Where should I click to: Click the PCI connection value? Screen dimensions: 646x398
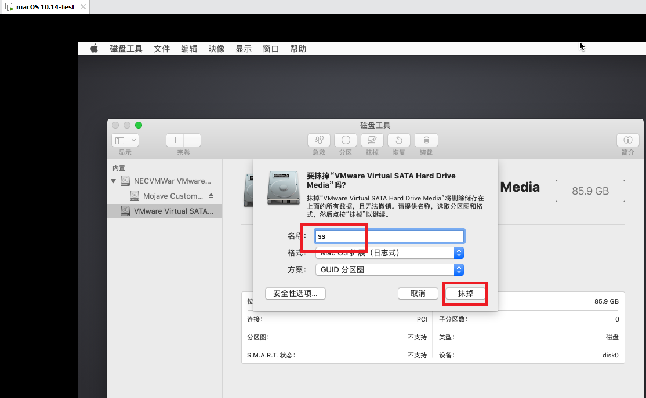coord(422,319)
